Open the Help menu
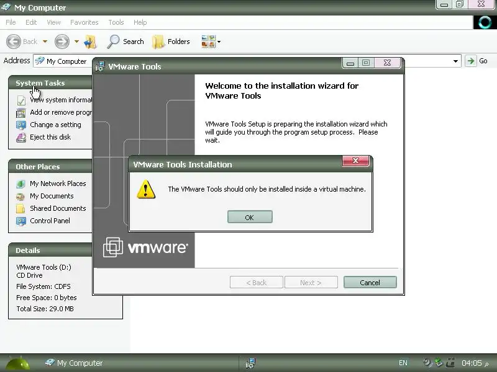This screenshot has height=372, width=497. click(140, 22)
